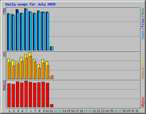Click the Visits legend label

[143, 62]
